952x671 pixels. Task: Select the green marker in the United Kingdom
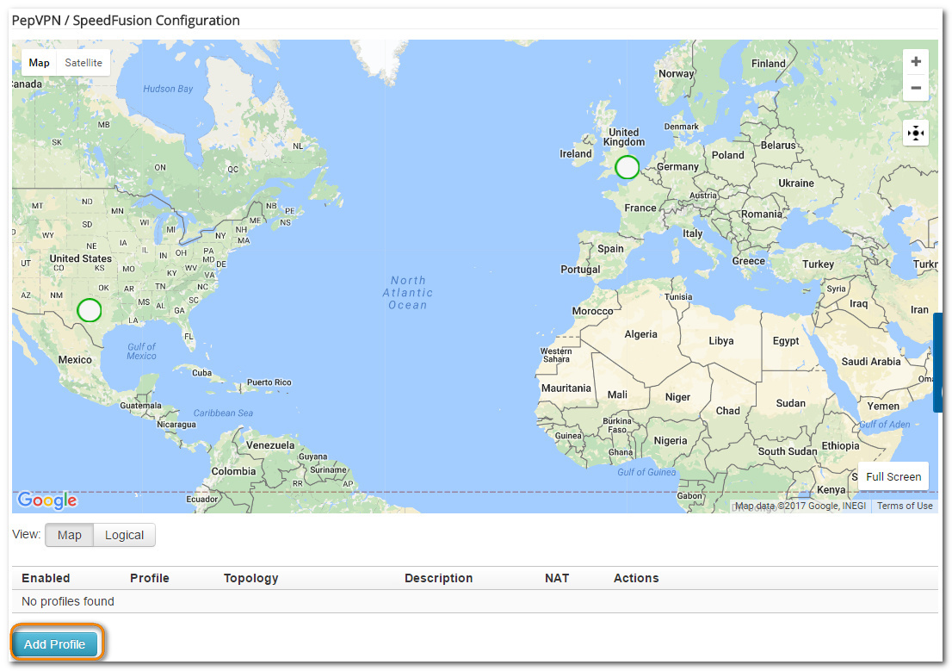pyautogui.click(x=627, y=167)
